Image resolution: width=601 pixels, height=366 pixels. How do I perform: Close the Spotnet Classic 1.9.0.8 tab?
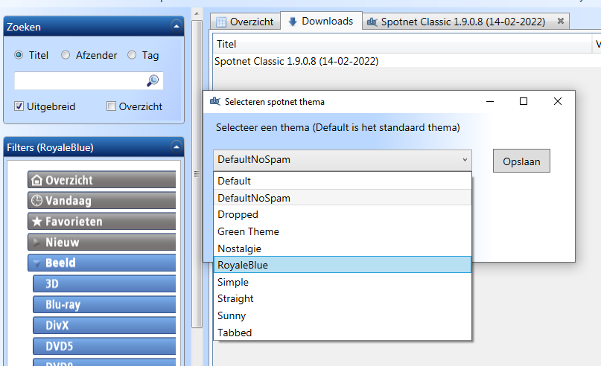tap(560, 21)
